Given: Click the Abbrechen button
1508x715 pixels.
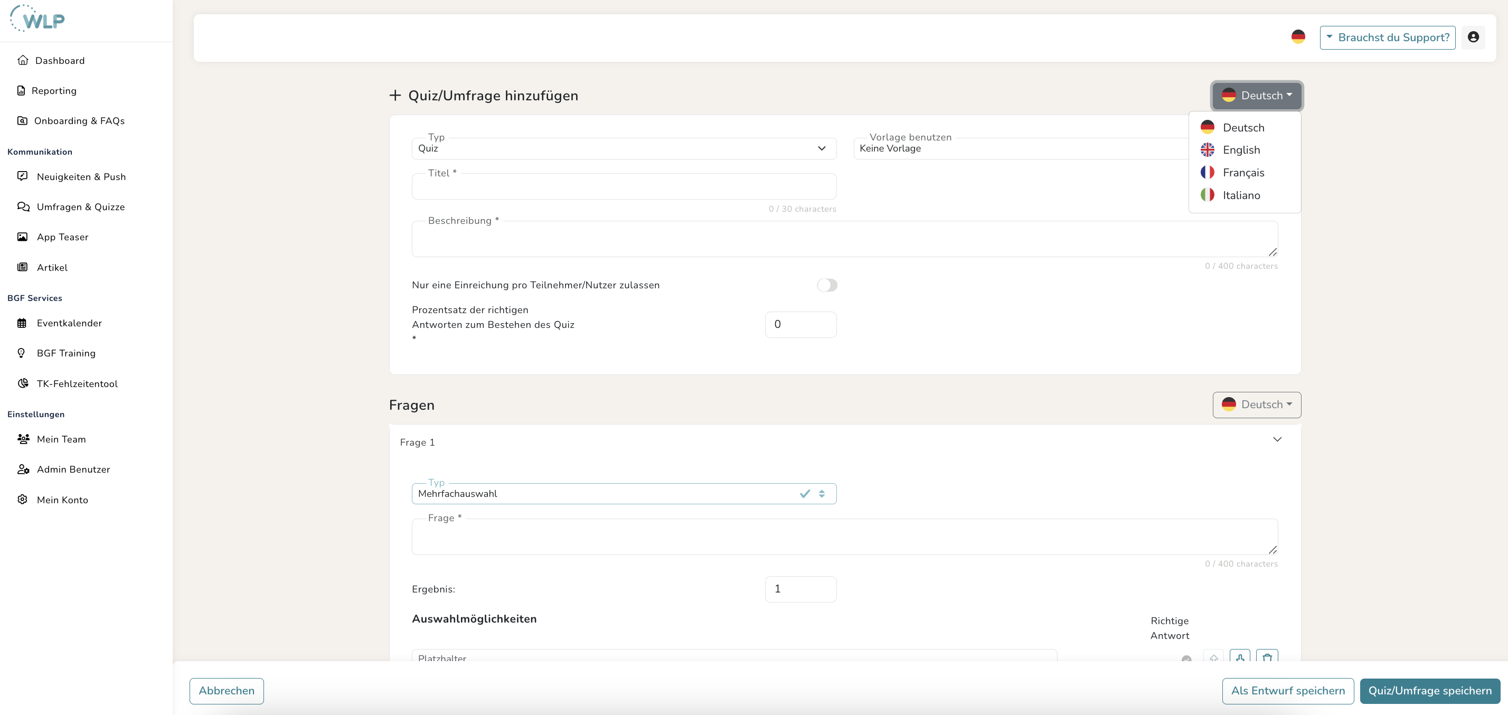Looking at the screenshot, I should click(x=227, y=691).
